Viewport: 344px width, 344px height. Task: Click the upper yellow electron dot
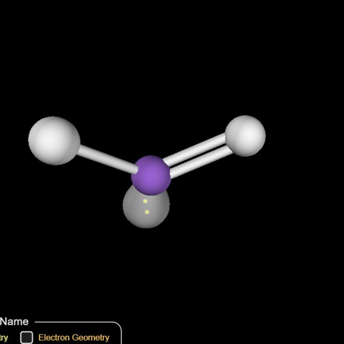tap(145, 201)
